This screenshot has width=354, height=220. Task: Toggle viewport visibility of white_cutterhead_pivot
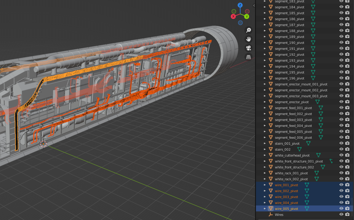pos(341,155)
